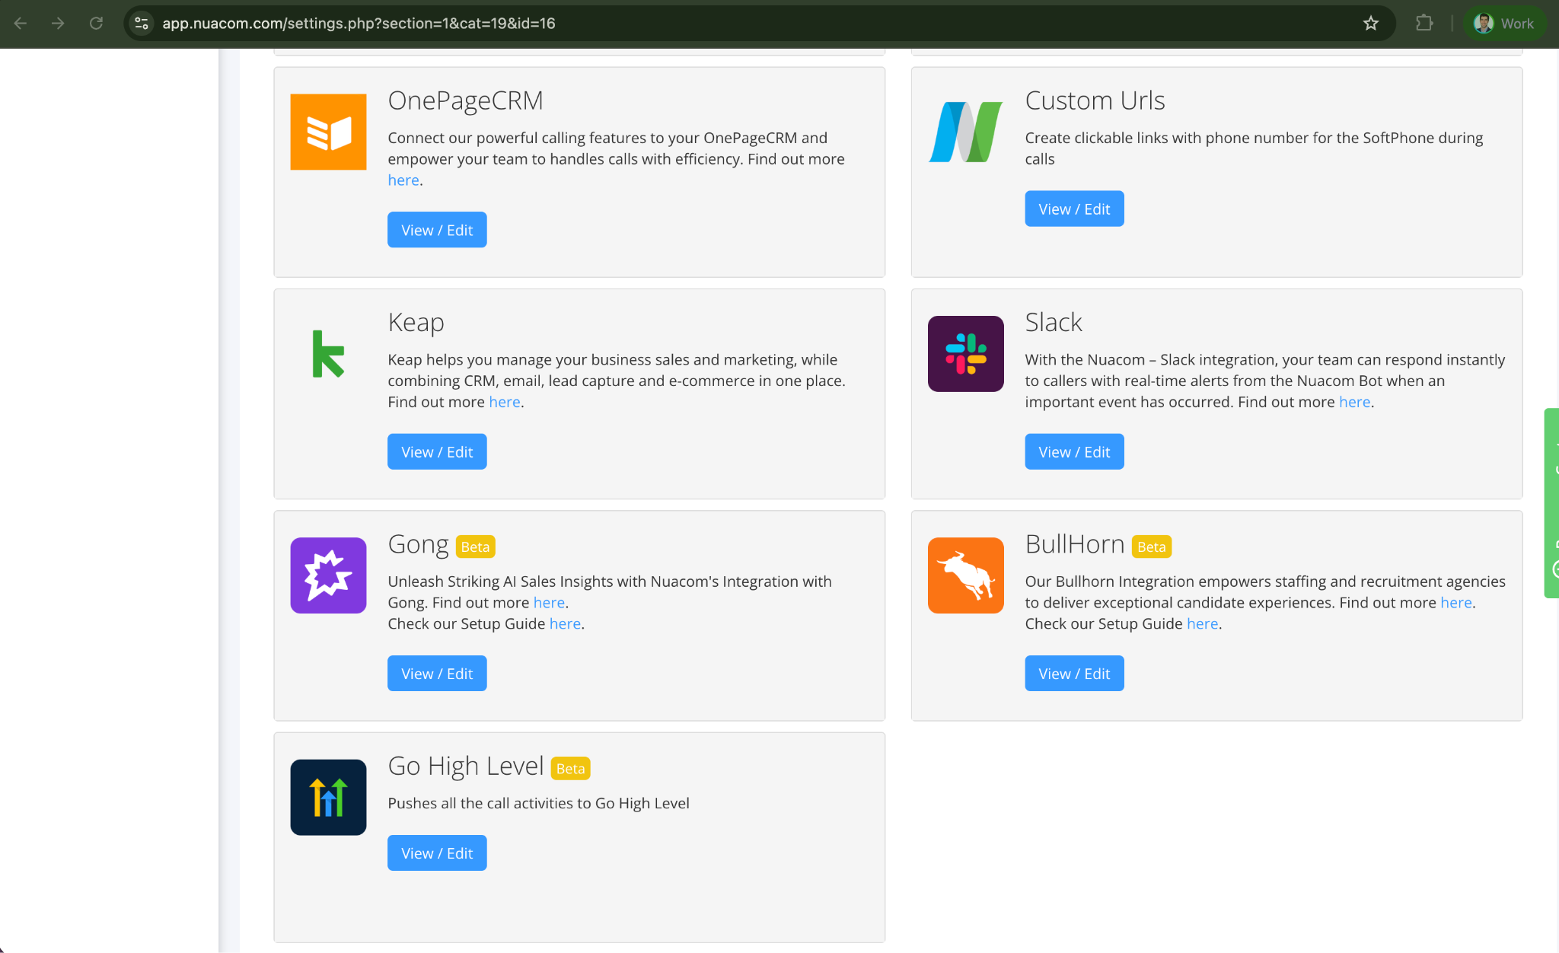
Task: Click the Slack logo icon
Action: (x=965, y=354)
